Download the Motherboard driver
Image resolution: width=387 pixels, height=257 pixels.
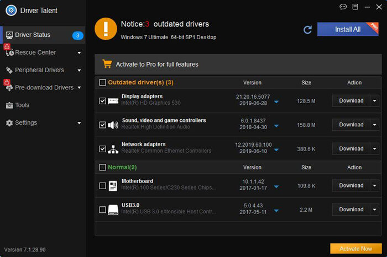tap(351, 186)
